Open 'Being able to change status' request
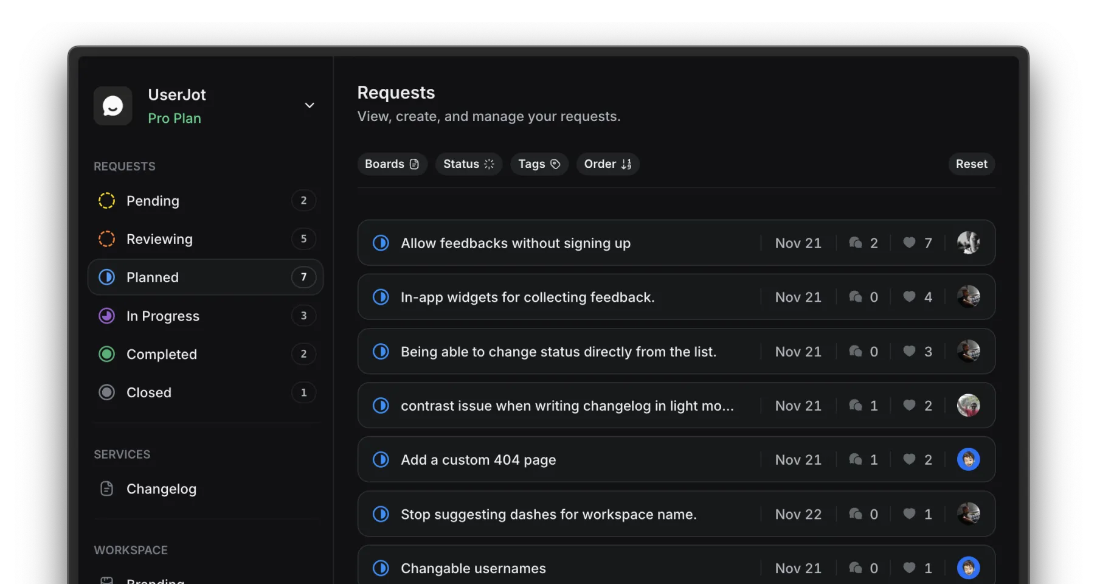 click(676, 352)
